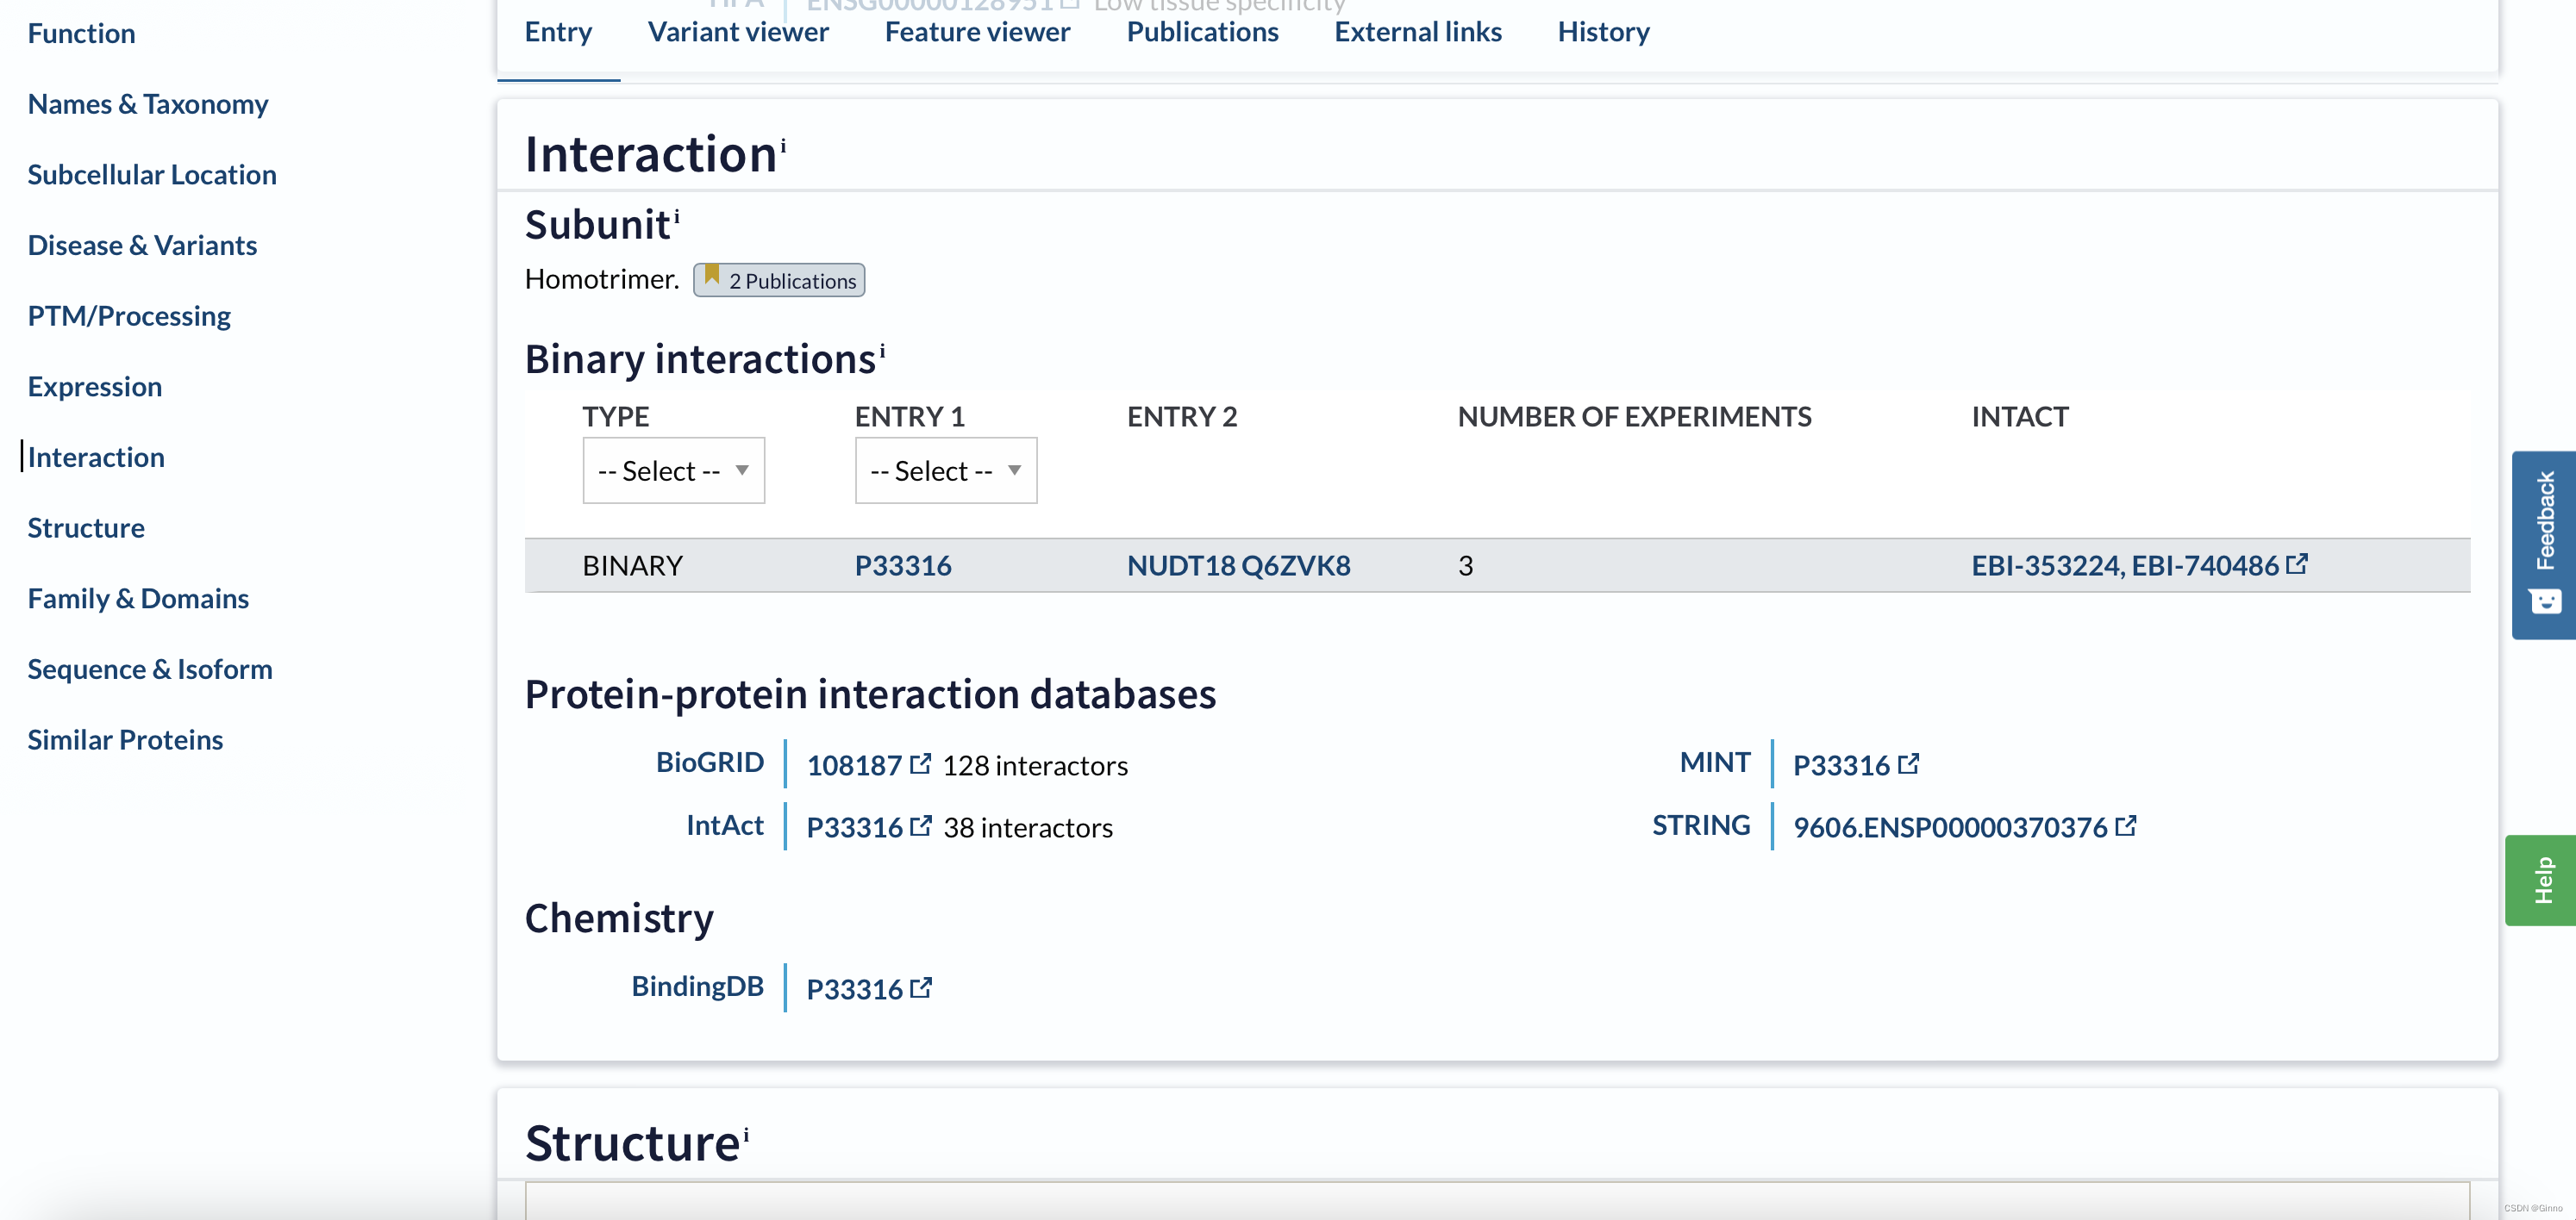Screen dimensions: 2576x1220
Task: Click the INTACT column header
Action: (2019, 417)
